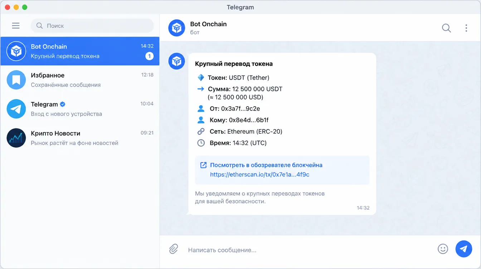
Task: Click the unread badge on Bot Onchain
Action: pos(149,56)
